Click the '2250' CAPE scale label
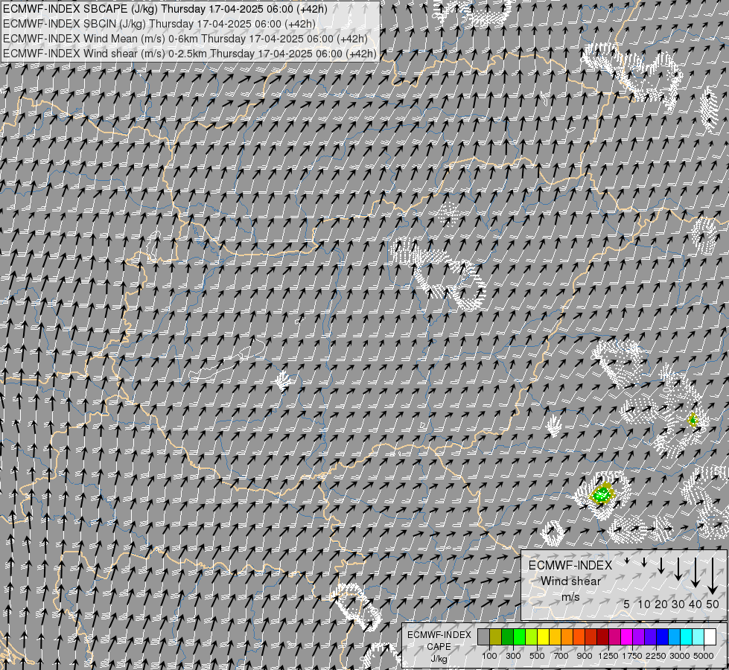The width and height of the screenshot is (729, 670). coord(655,656)
